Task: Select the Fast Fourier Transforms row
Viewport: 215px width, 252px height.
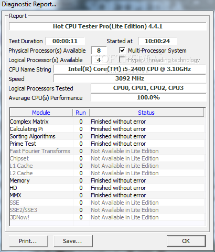Action: tap(107, 151)
